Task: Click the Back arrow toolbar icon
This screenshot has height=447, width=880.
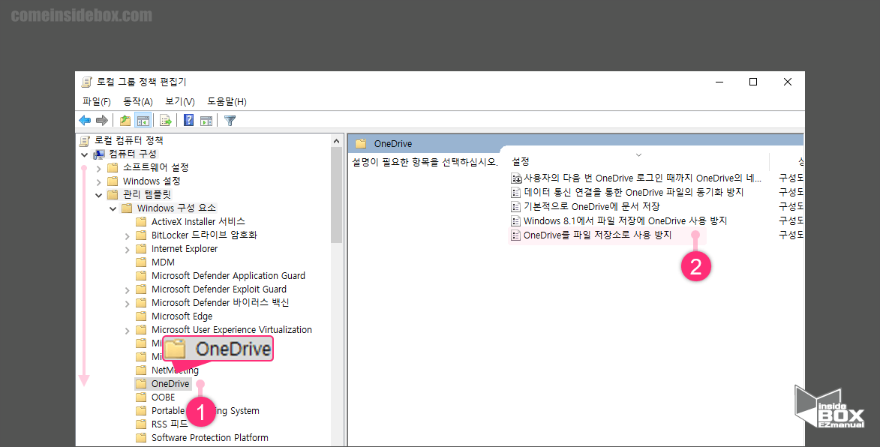Action: click(85, 120)
